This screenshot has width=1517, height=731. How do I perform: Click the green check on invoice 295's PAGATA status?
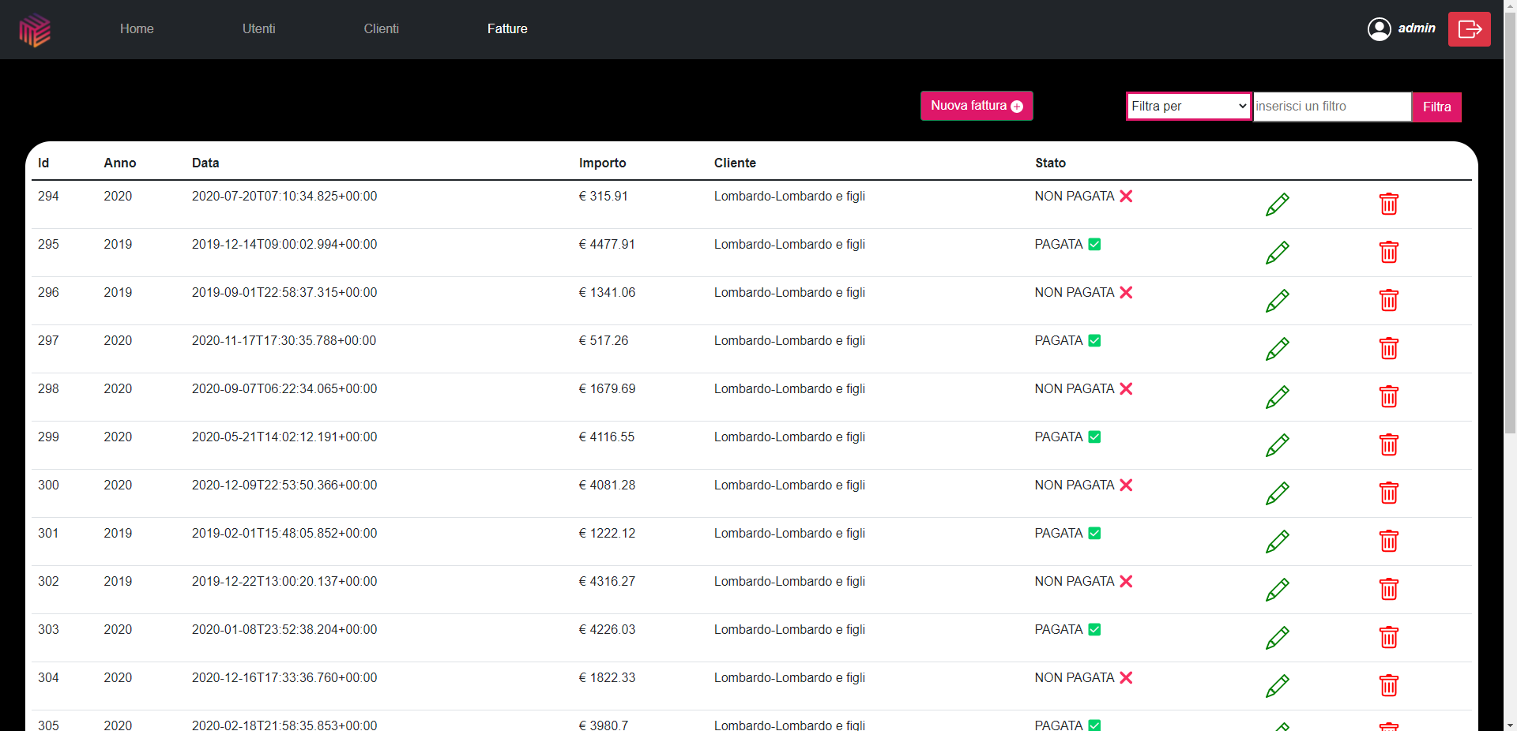[1094, 244]
